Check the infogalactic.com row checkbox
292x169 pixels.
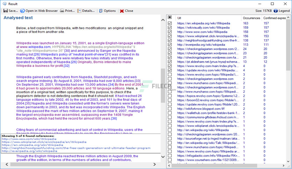click(x=170, y=156)
